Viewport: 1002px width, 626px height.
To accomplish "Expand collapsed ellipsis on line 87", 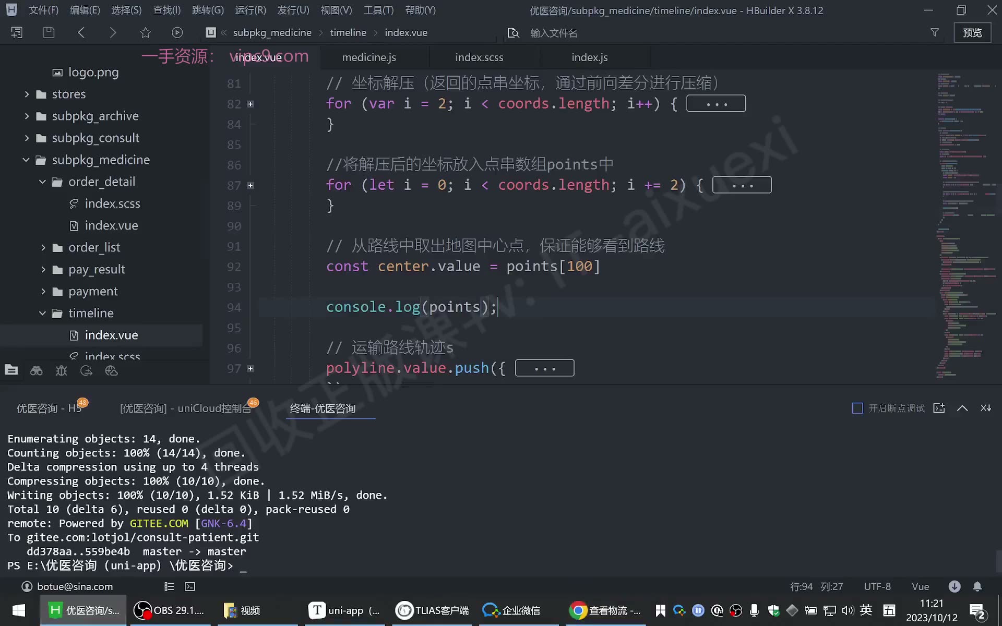I will (742, 185).
